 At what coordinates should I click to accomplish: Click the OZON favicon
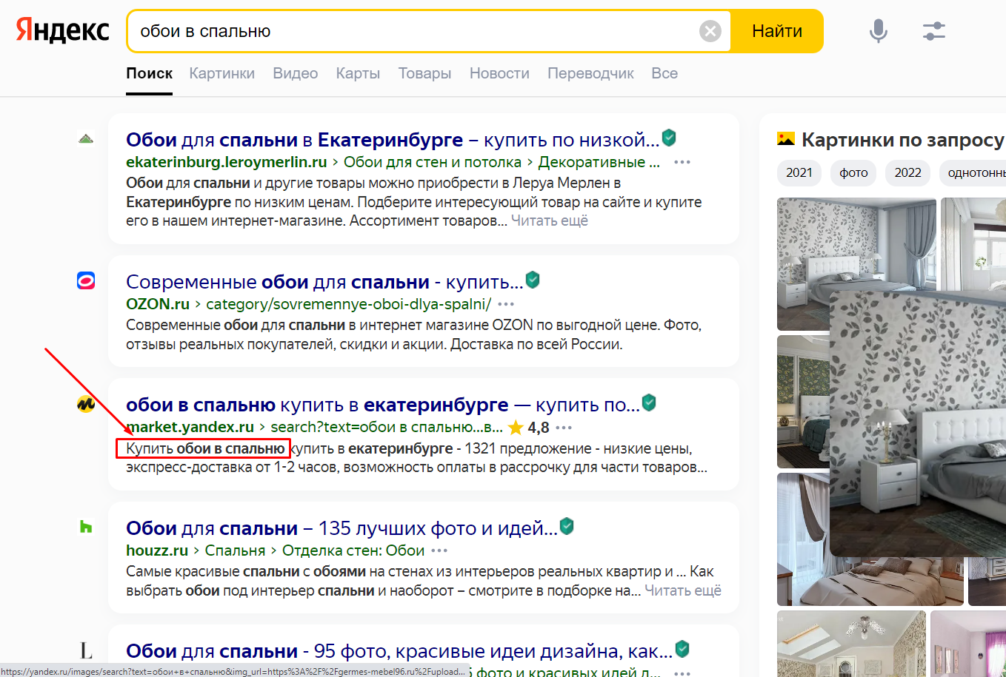coord(86,280)
